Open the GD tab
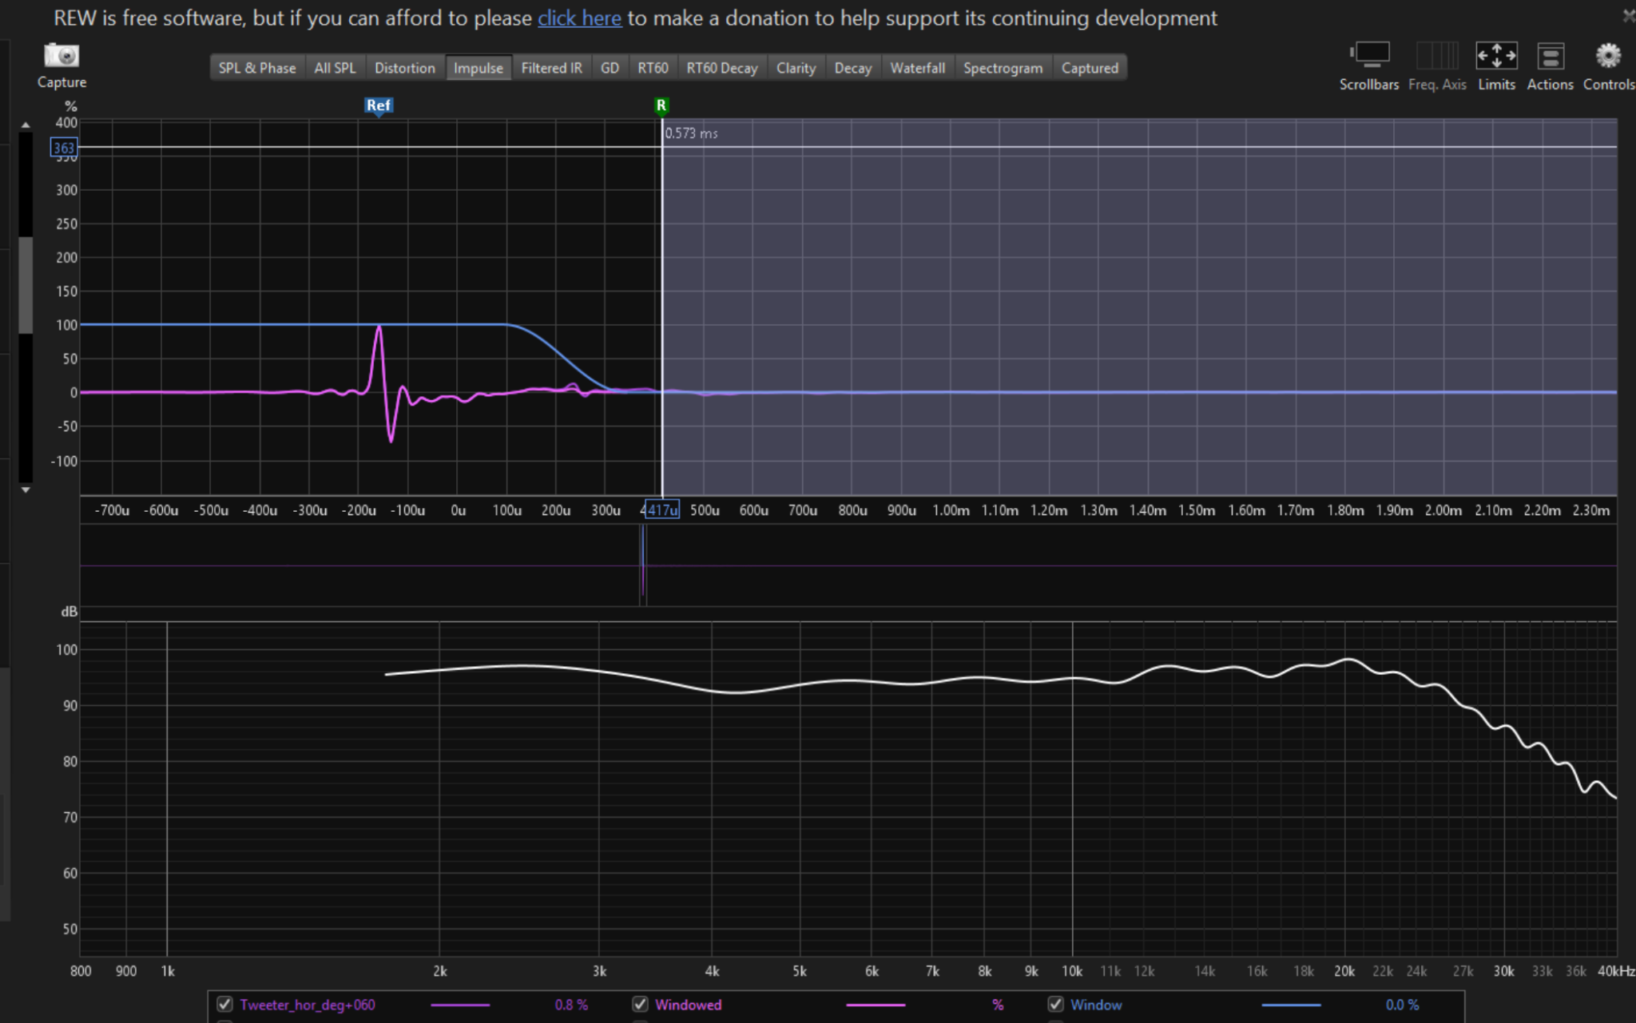This screenshot has width=1636, height=1023. (x=610, y=68)
